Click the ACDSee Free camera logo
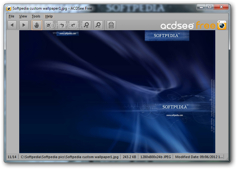 point(222,25)
